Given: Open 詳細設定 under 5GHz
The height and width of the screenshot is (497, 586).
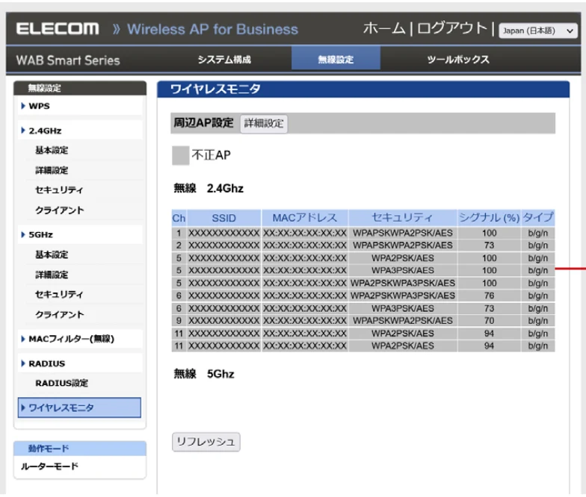Looking at the screenshot, I should coord(52,275).
